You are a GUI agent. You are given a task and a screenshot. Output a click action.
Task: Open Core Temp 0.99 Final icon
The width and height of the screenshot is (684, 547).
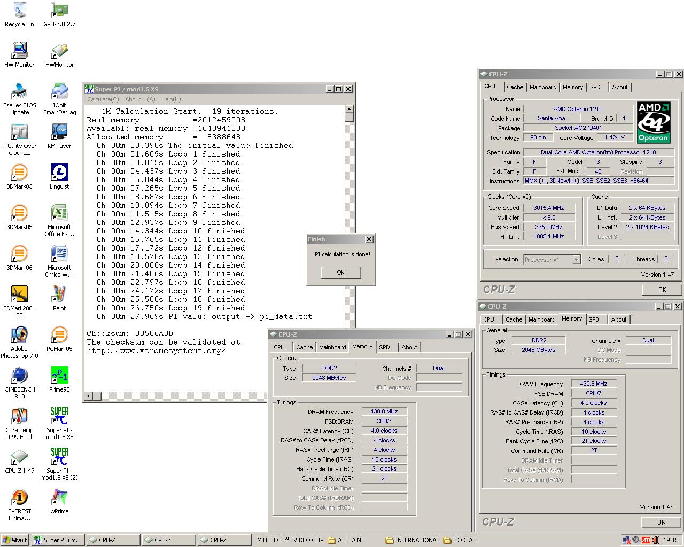pyautogui.click(x=19, y=424)
